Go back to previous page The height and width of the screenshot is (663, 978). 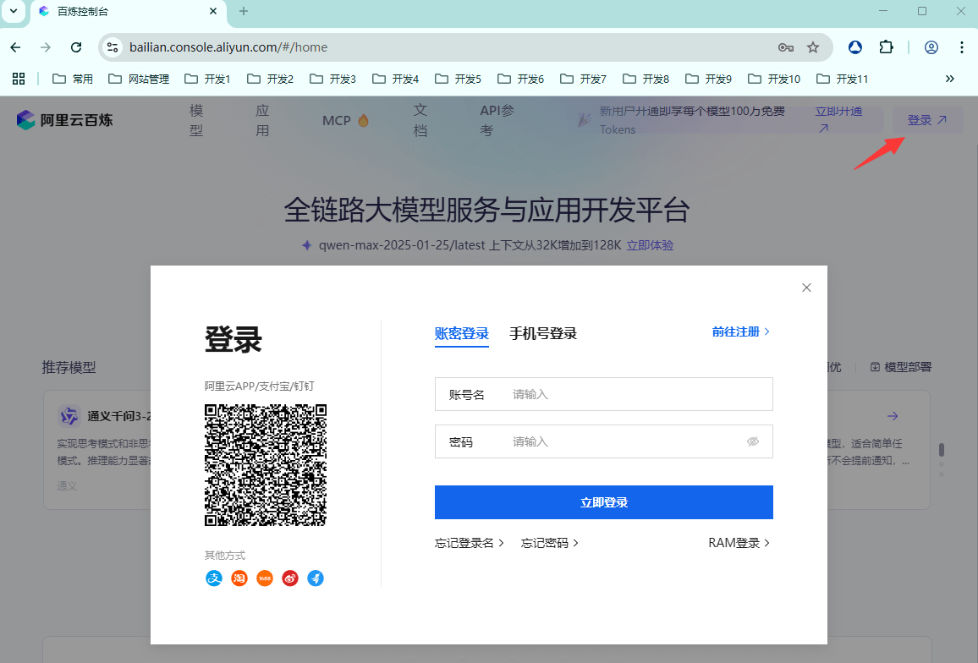click(15, 47)
